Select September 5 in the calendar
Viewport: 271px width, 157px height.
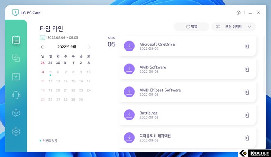point(50,72)
